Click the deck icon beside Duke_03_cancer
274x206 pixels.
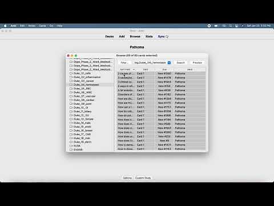[x=71, y=81]
